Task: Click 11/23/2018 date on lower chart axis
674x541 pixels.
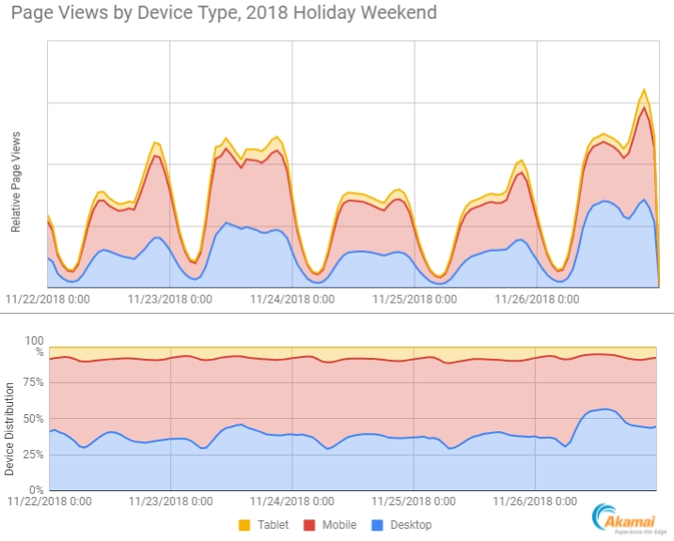Action: [169, 503]
